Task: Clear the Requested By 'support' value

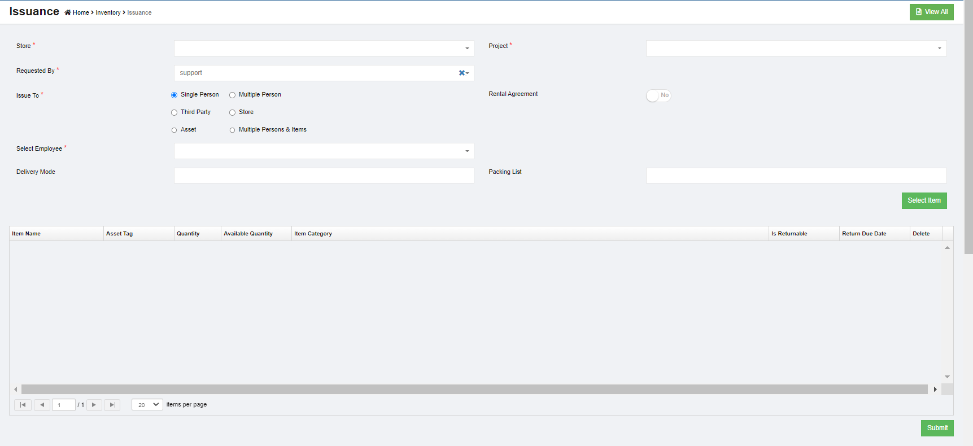Action: [x=461, y=73]
